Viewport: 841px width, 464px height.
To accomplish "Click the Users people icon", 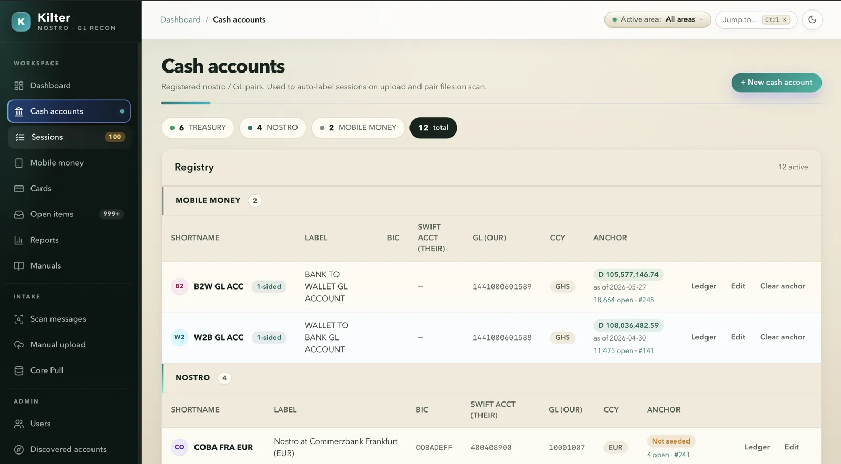I will pyautogui.click(x=19, y=424).
